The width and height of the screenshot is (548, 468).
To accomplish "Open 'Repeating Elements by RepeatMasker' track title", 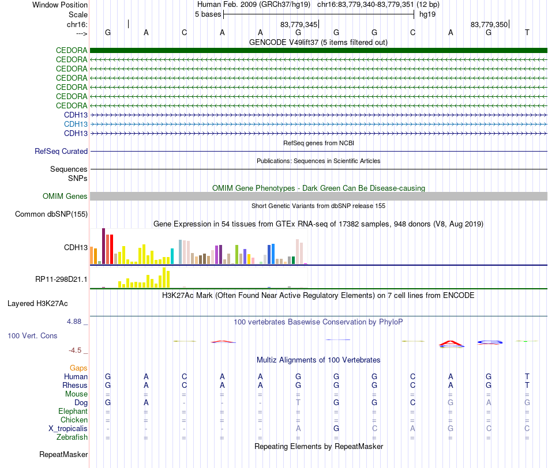I will (x=318, y=446).
